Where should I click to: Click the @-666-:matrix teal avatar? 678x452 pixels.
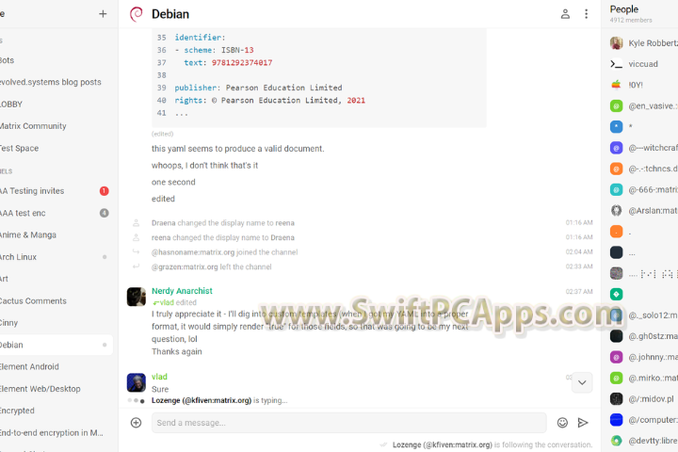[x=616, y=189]
